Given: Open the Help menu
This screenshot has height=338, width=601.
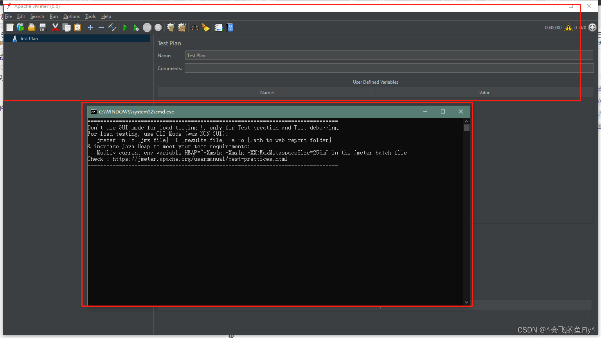Looking at the screenshot, I should (106, 16).
